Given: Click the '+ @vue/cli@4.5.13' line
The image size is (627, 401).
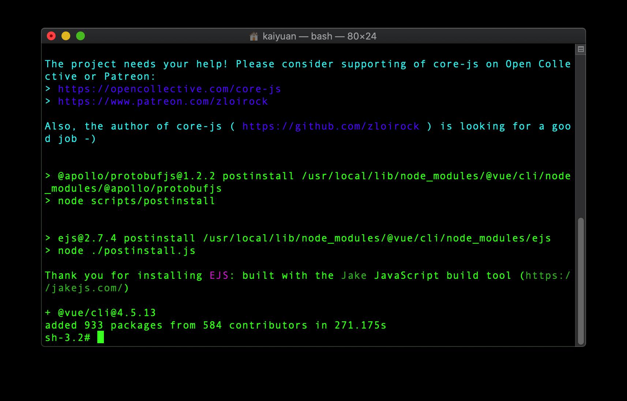Looking at the screenshot, I should (x=100, y=313).
